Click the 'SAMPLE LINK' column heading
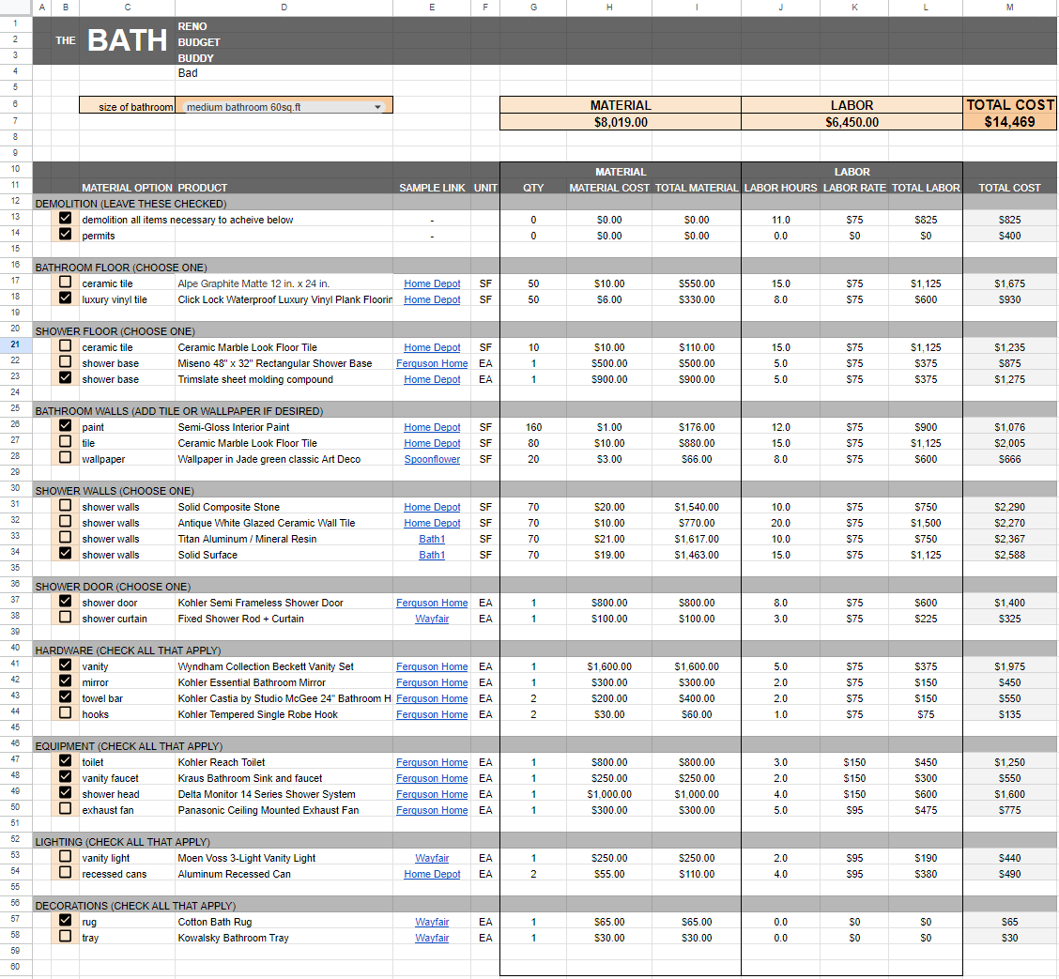 point(432,188)
